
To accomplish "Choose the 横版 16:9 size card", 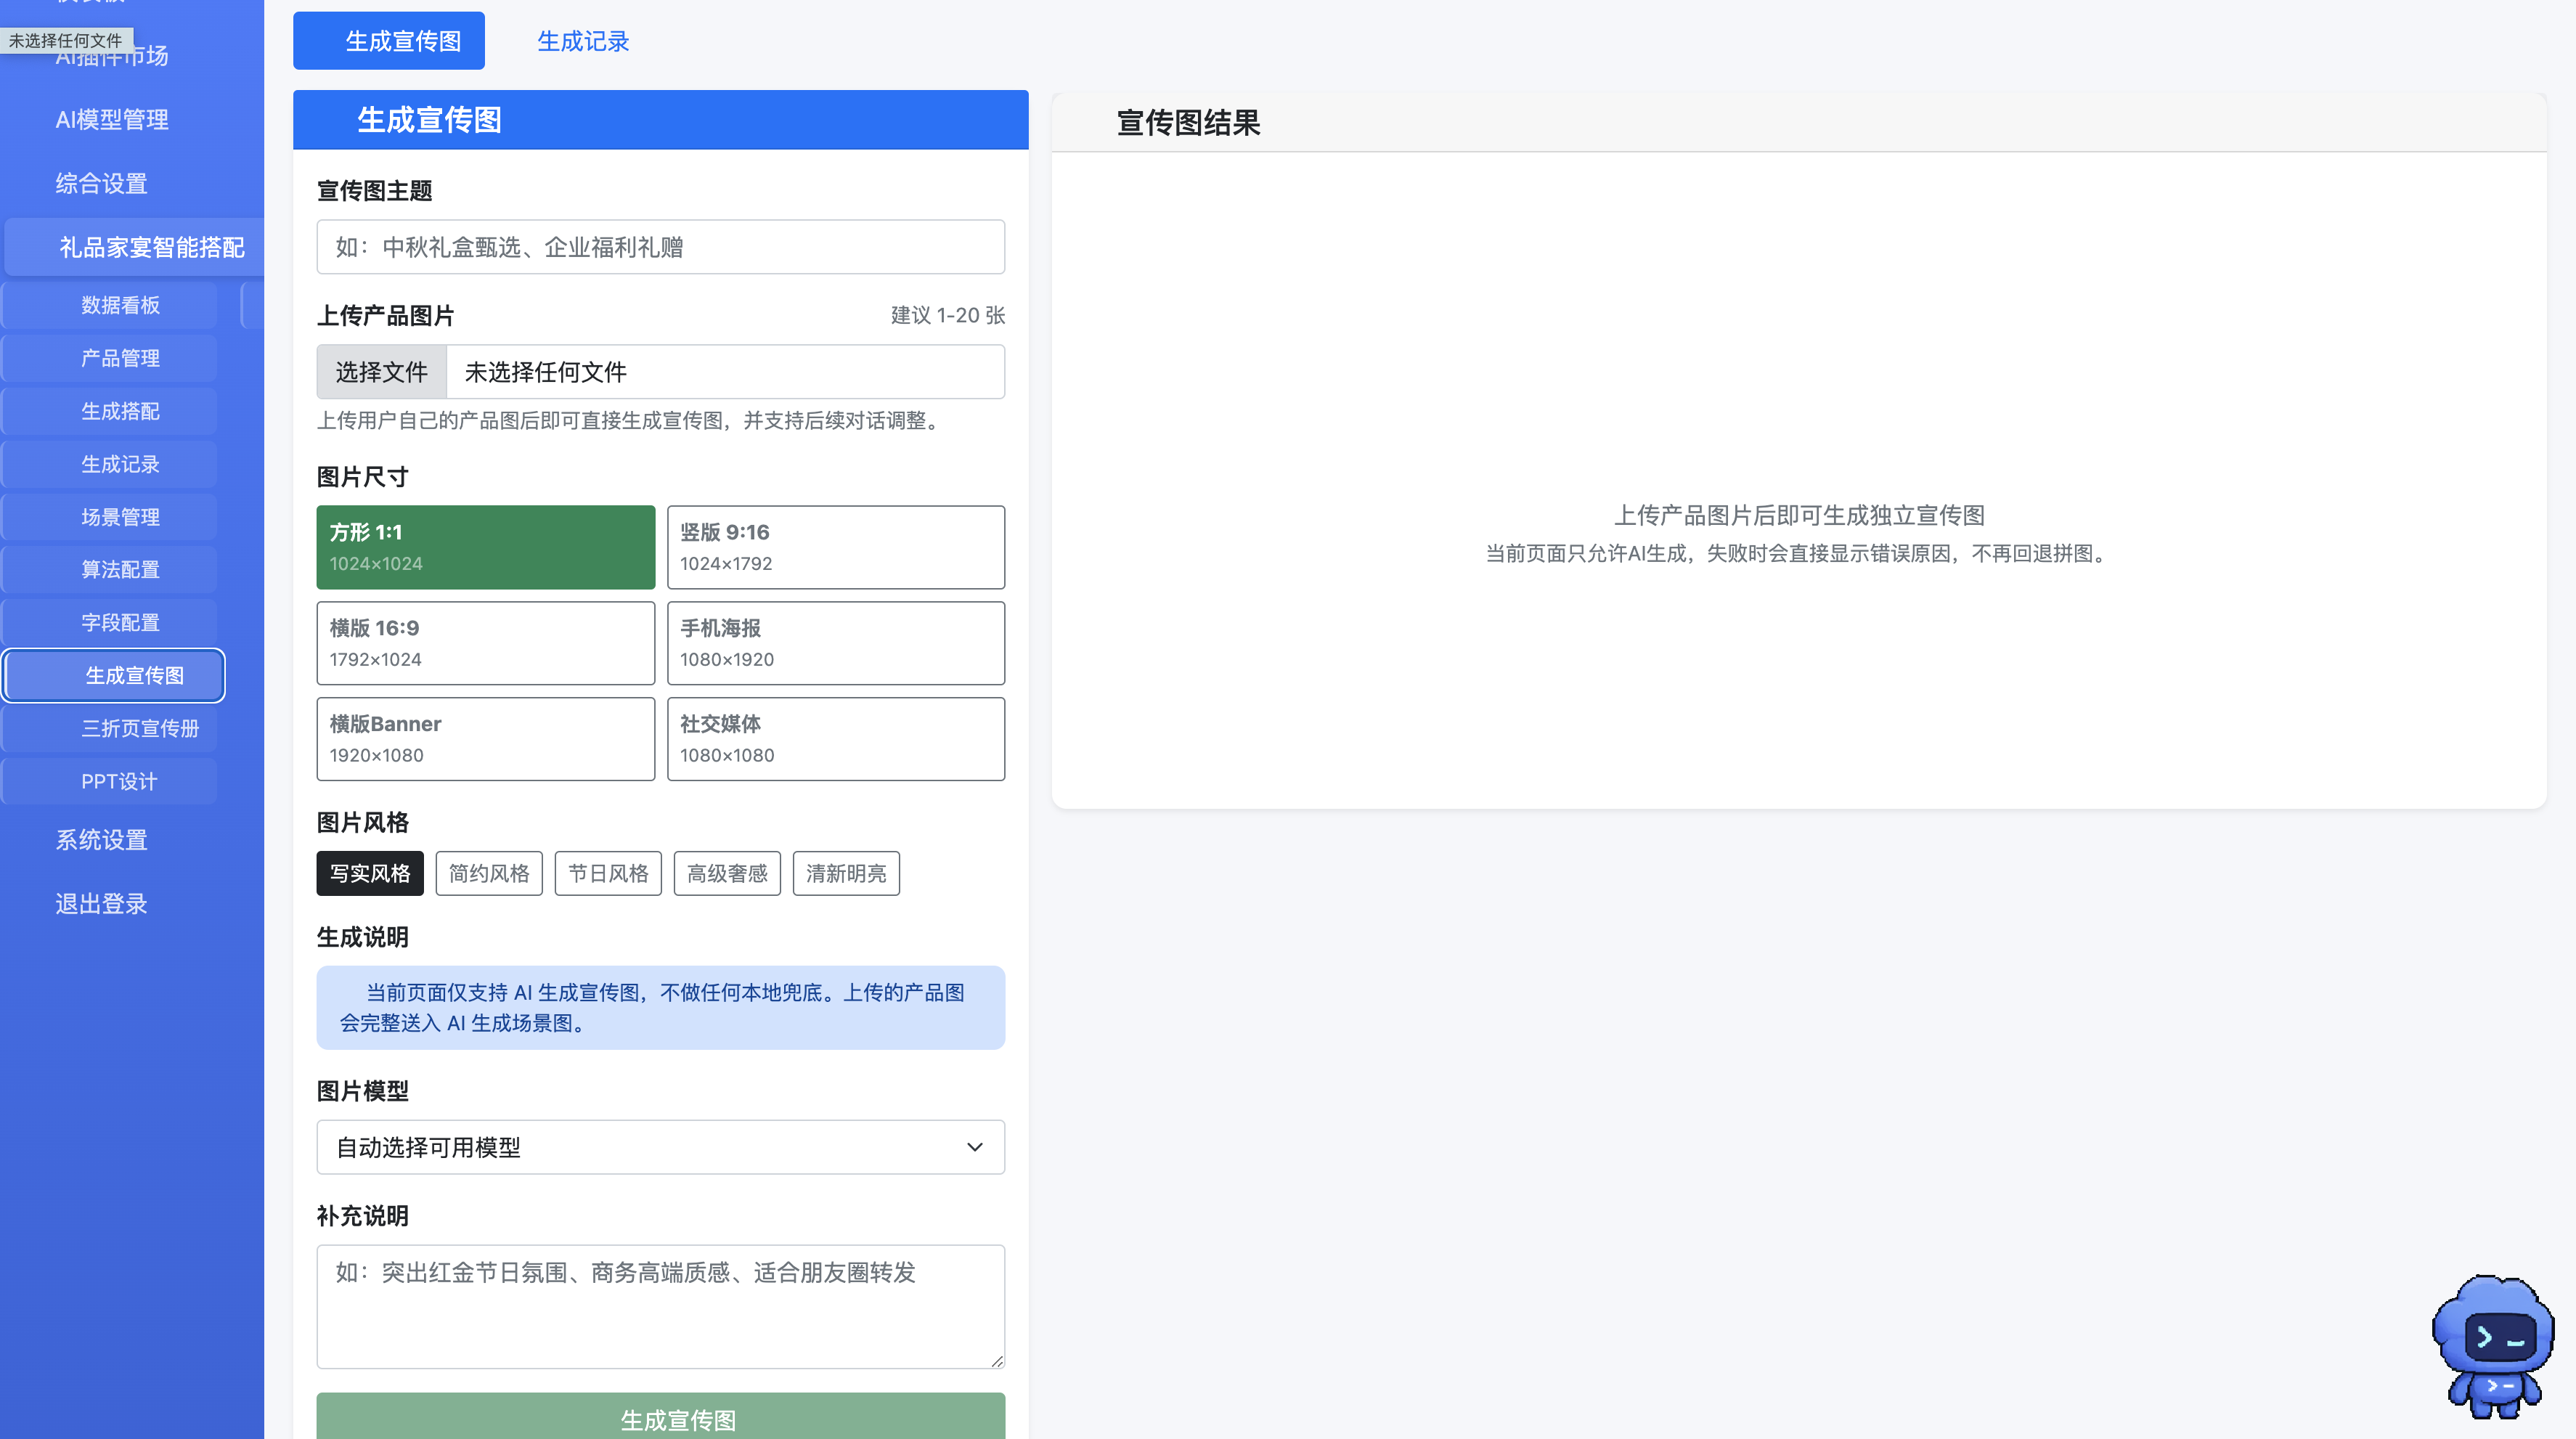I will coord(486,643).
